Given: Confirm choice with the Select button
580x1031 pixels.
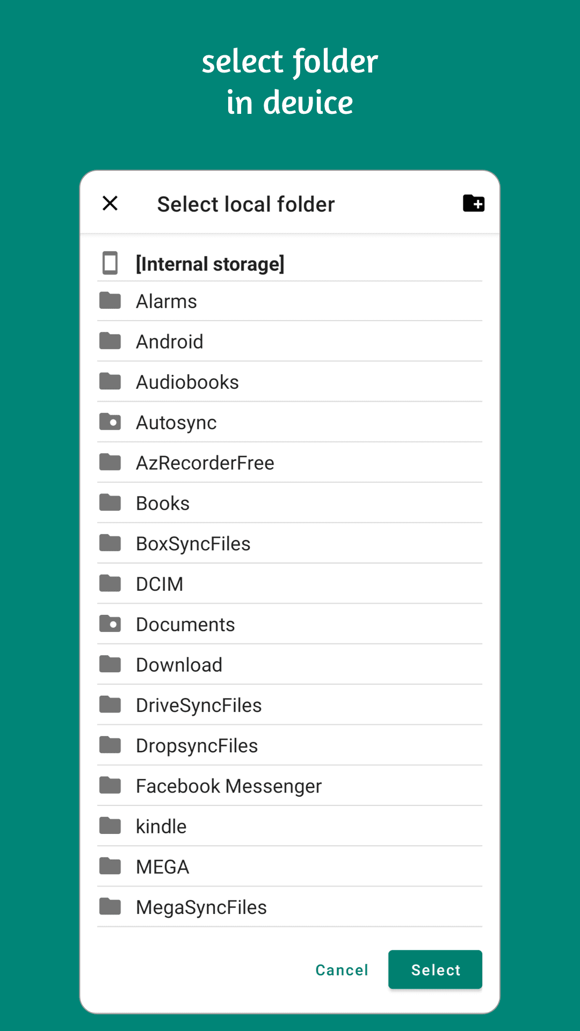Looking at the screenshot, I should click(435, 970).
